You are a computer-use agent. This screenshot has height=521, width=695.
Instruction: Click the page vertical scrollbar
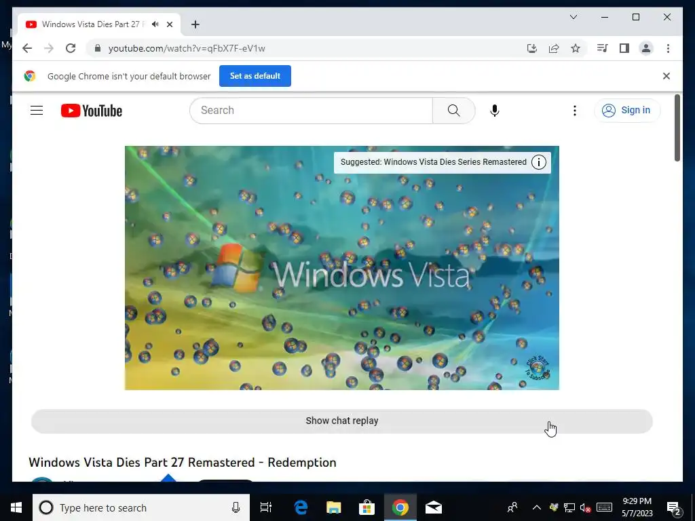pyautogui.click(x=677, y=128)
